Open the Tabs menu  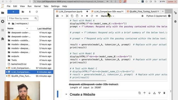[x=46, y=6]
